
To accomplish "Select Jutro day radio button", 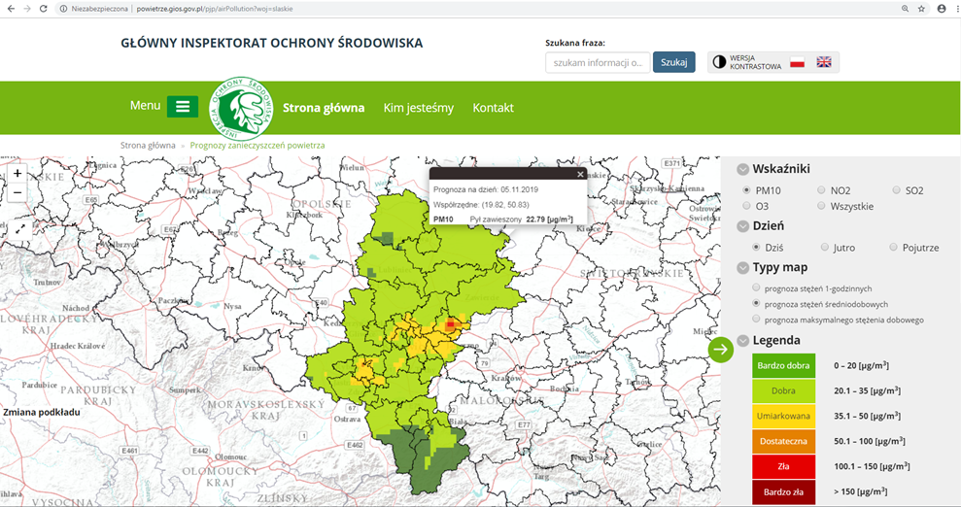I will click(825, 248).
